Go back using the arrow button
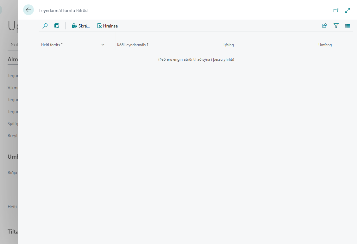This screenshot has height=244, width=357. (28, 10)
